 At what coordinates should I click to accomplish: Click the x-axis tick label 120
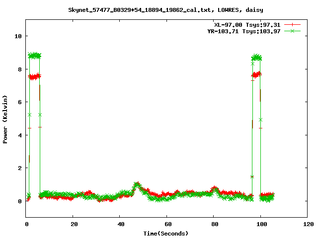pyautogui.click(x=309, y=224)
